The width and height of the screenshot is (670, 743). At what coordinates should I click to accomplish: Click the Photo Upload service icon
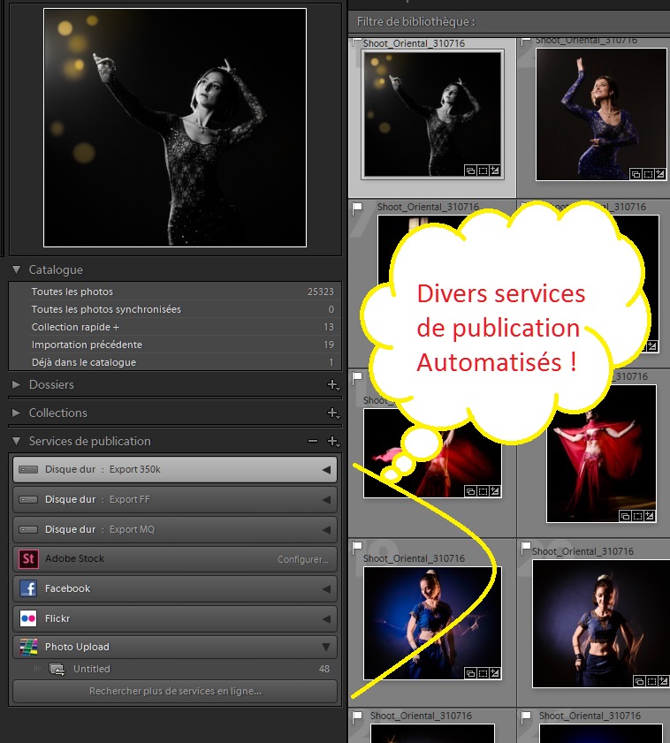[28, 648]
